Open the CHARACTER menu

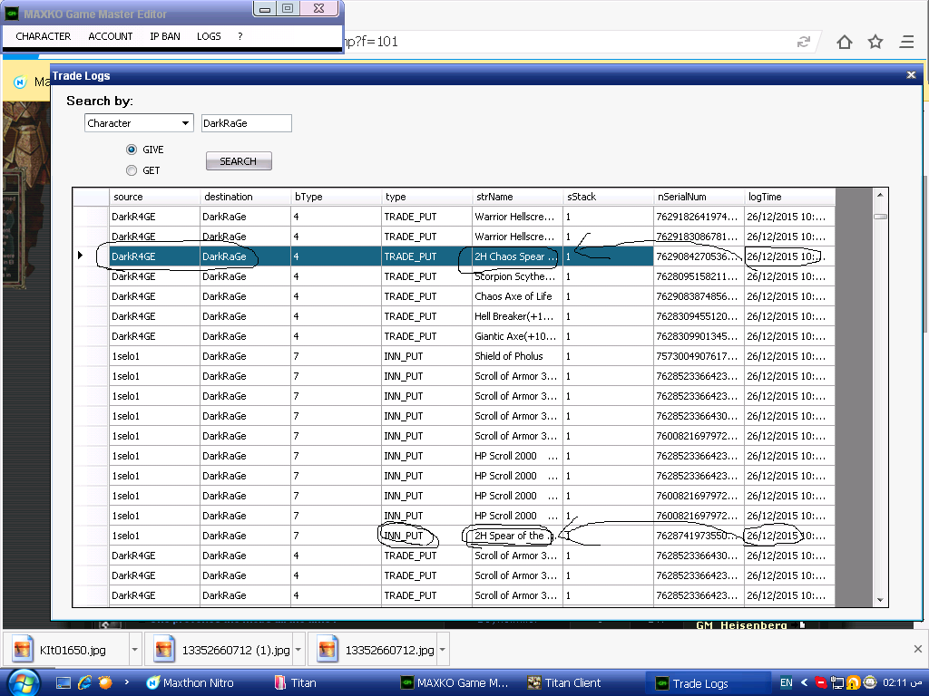pyautogui.click(x=44, y=36)
